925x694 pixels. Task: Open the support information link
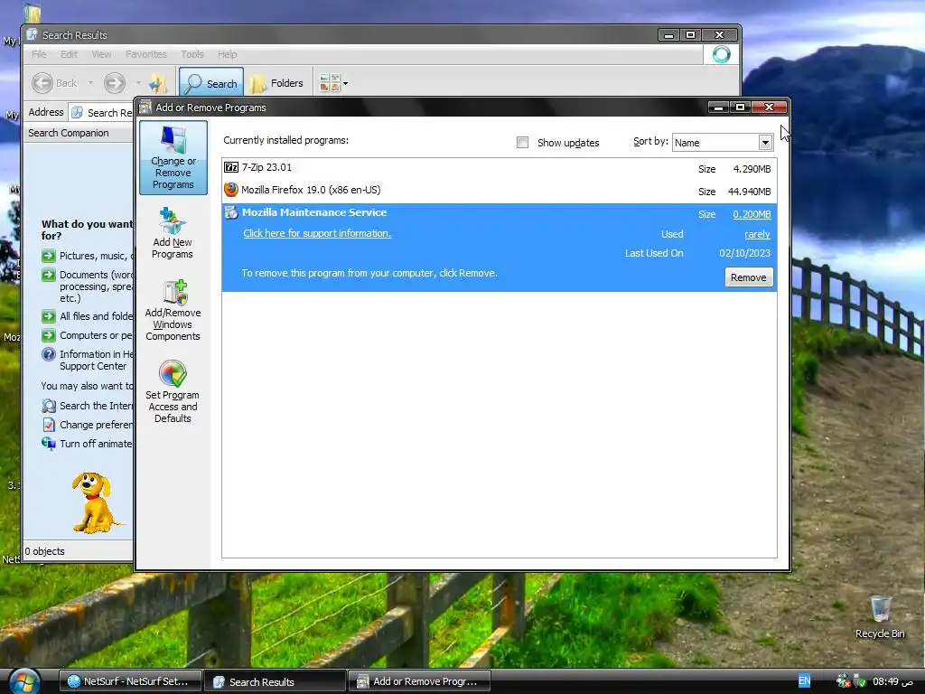tap(317, 233)
